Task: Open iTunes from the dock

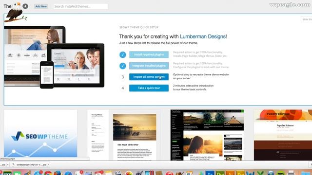Action: pos(169,173)
